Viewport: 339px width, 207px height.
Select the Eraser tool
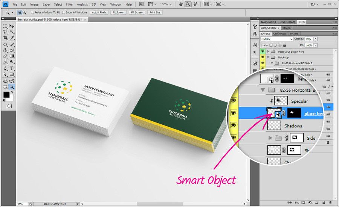point(5,56)
